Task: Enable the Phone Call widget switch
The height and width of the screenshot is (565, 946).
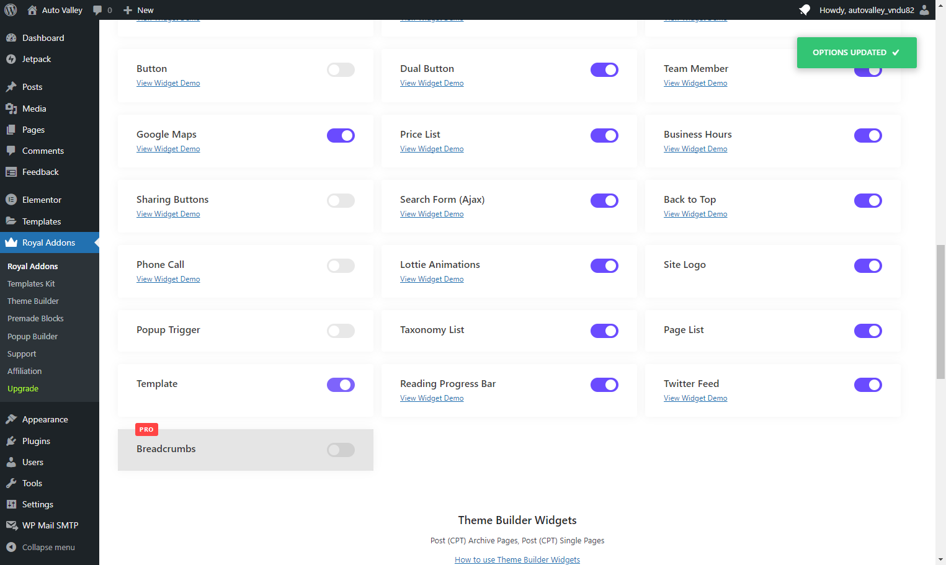Action: pyautogui.click(x=341, y=265)
